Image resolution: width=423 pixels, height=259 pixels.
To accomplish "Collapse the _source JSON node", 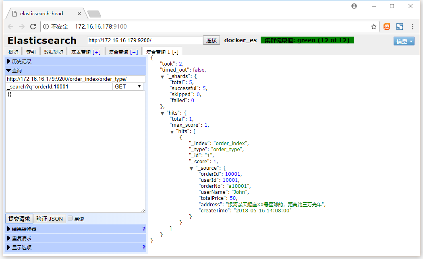I will click(191, 168).
